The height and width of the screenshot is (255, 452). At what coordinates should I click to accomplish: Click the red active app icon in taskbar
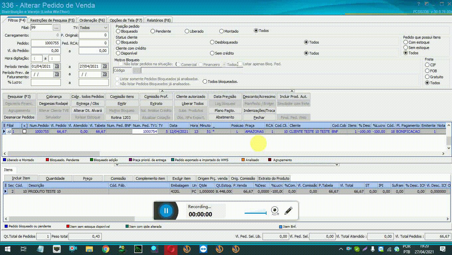coord(171,249)
